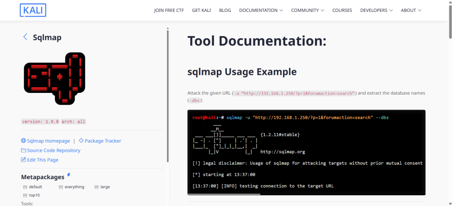Click the folder icon for Source Code Repository

[x=24, y=151]
